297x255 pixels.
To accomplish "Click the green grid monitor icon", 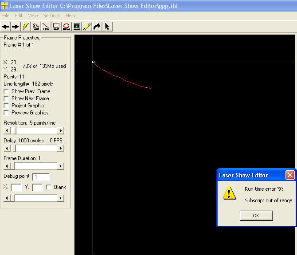I will pyautogui.click(x=77, y=27).
